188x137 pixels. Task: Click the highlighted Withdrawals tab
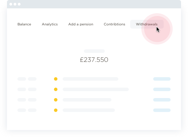(147, 24)
